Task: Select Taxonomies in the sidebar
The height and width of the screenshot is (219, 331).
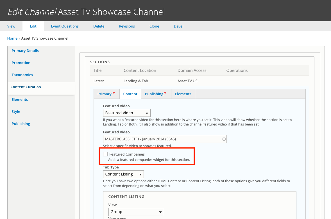Action: [x=22, y=75]
